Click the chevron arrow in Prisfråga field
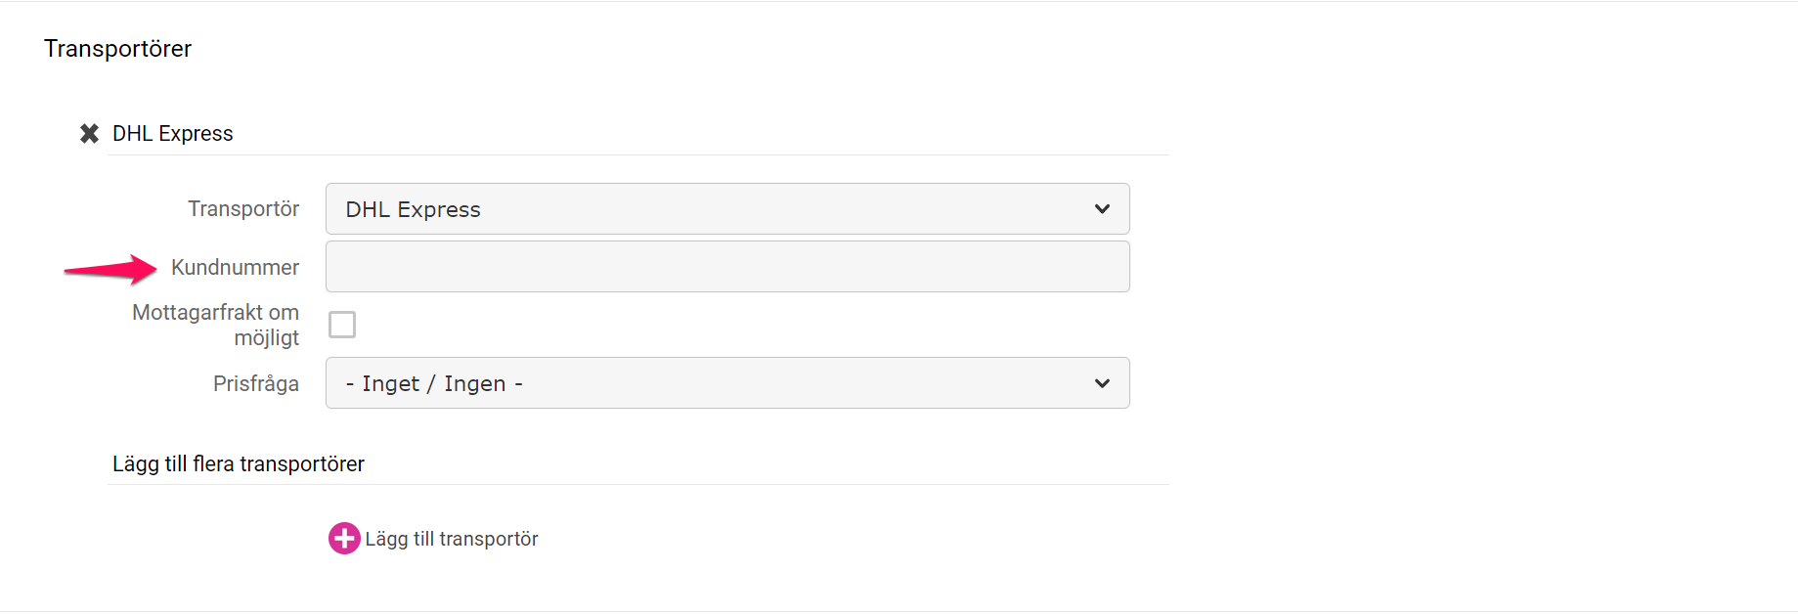Viewport: 1798px width, 615px height. [x=1102, y=383]
